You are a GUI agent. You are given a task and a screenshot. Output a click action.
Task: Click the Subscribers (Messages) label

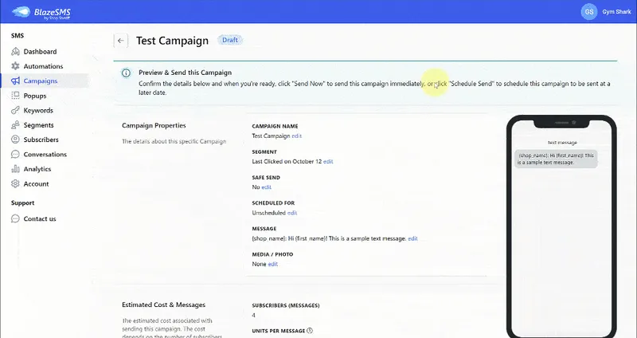click(x=286, y=305)
